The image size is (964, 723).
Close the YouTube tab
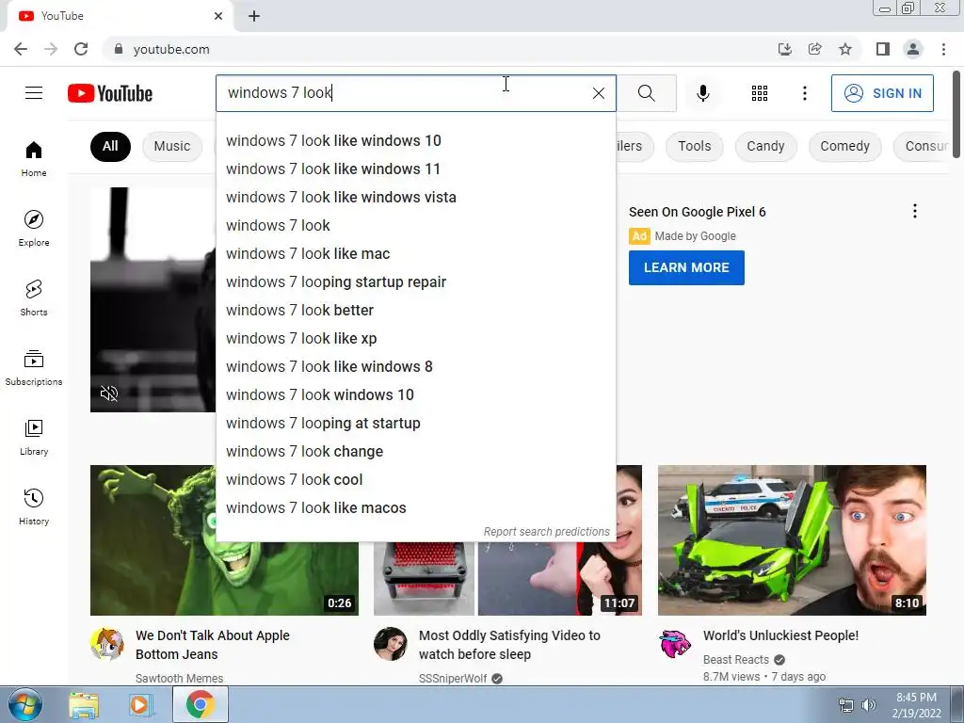click(218, 16)
